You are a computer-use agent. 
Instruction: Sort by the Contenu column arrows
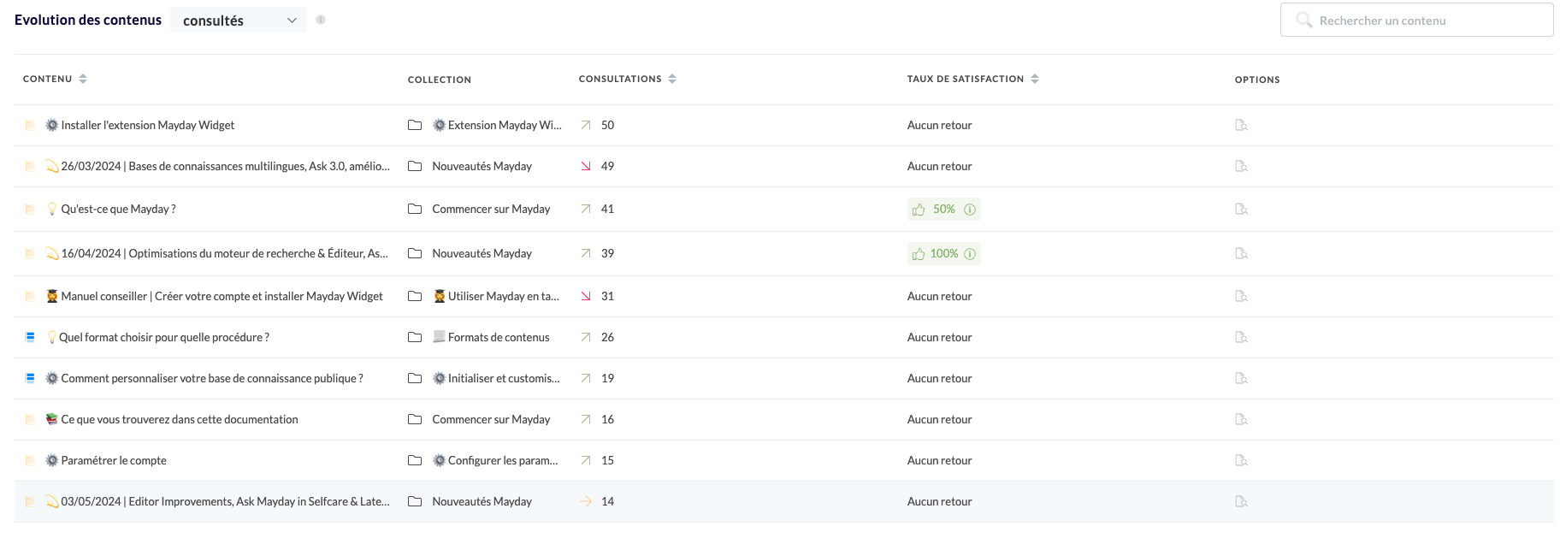pyautogui.click(x=83, y=79)
